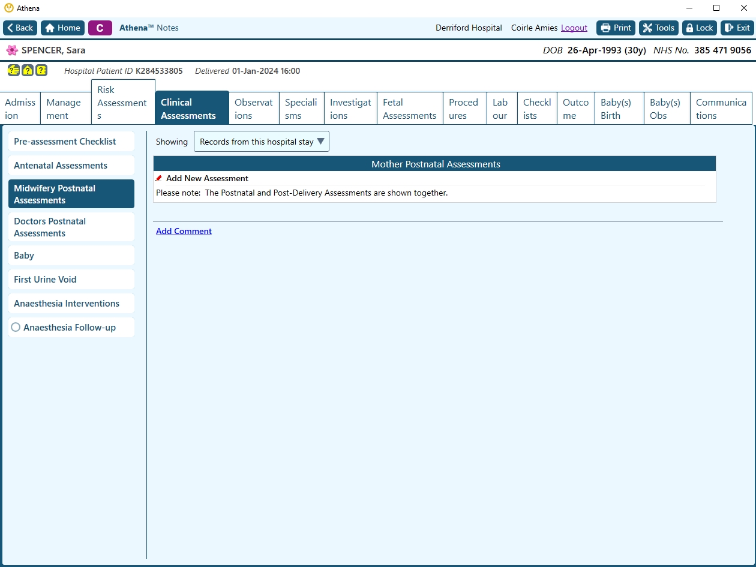Image resolution: width=756 pixels, height=567 pixels.
Task: Switch to the Admission tab
Action: [20, 109]
